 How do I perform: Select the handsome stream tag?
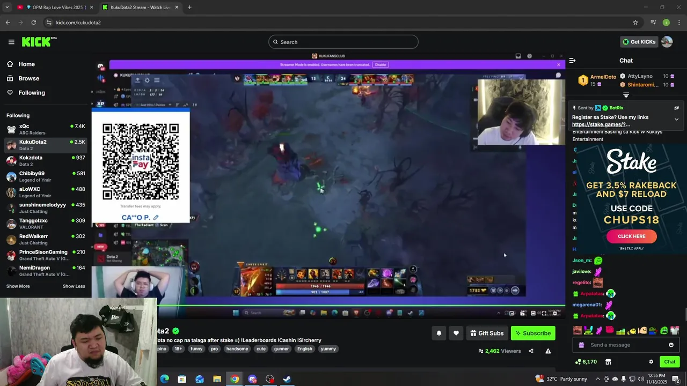[237, 348]
